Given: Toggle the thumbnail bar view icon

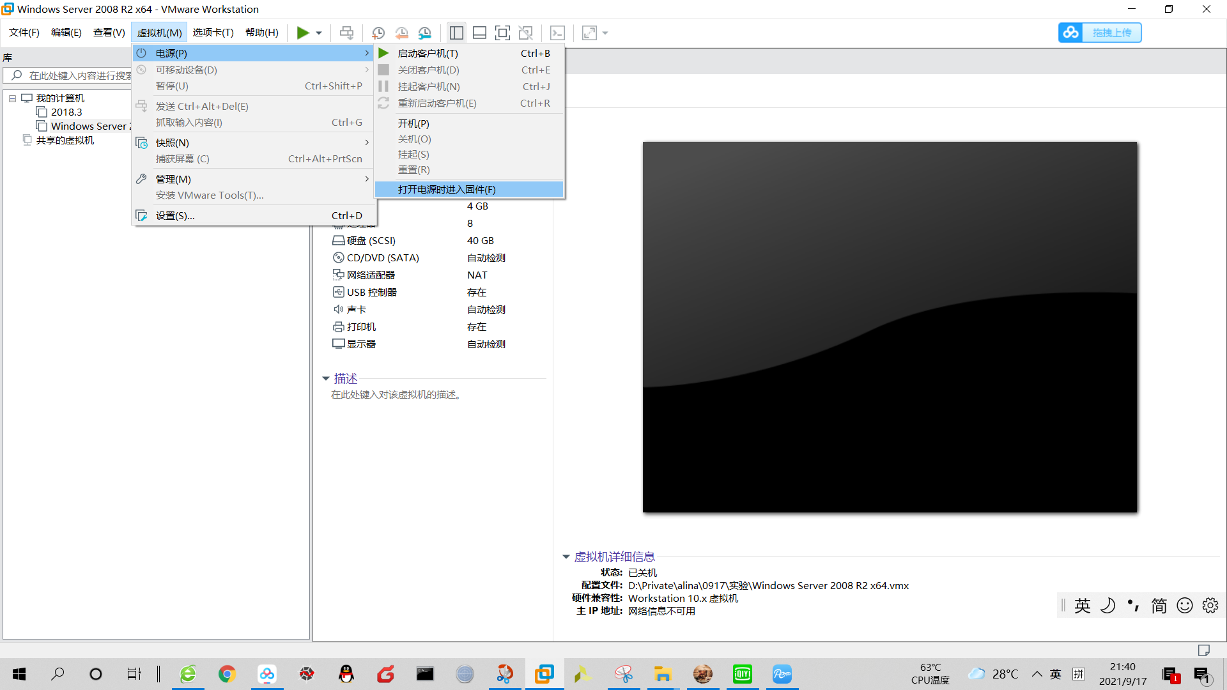Looking at the screenshot, I should pos(479,33).
